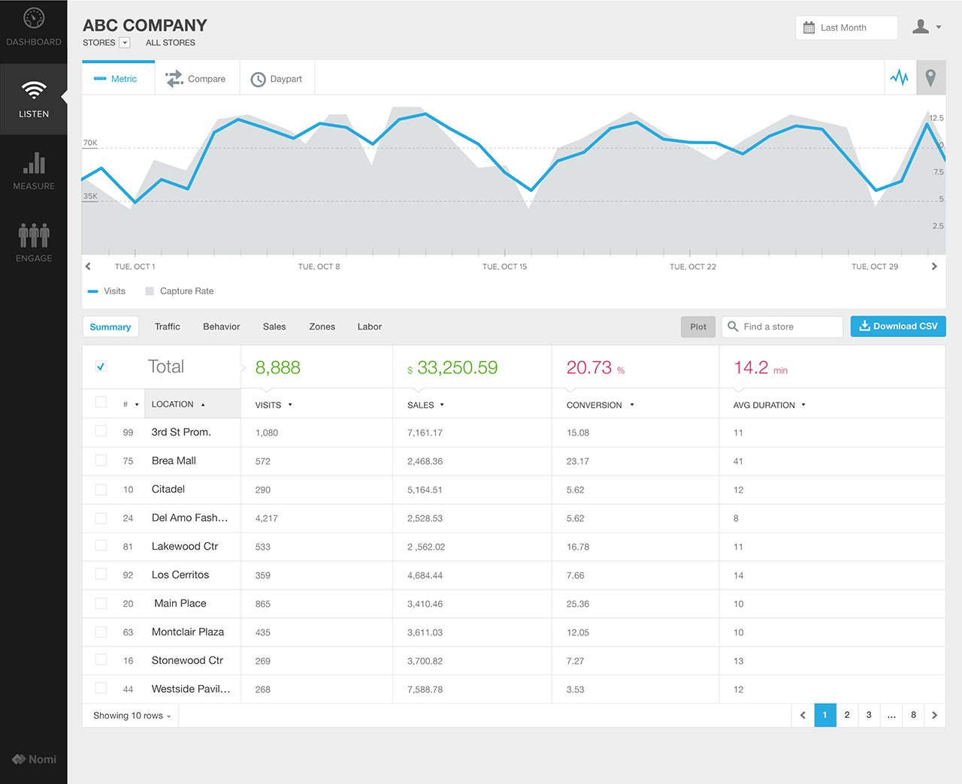The height and width of the screenshot is (784, 962).
Task: Toggle the select-all header checkbox
Action: pos(101,403)
